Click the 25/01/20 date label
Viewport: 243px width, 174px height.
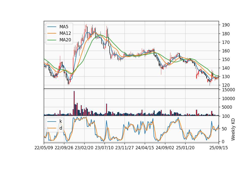tap(185, 148)
